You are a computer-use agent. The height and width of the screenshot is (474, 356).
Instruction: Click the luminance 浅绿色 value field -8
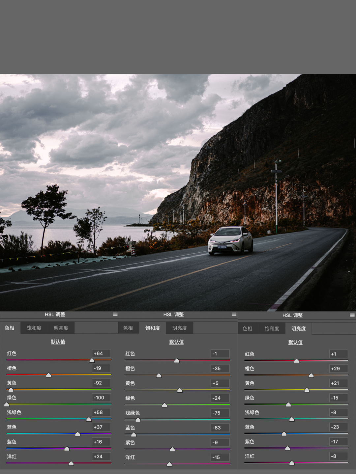(339, 412)
